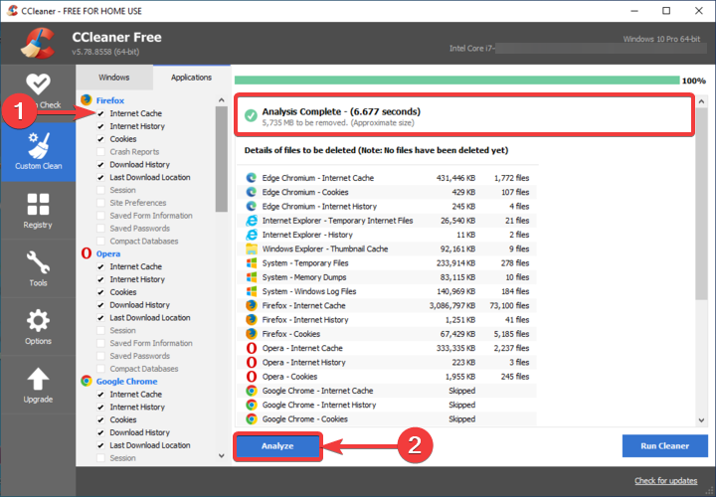Click applications list scroll up arrow

222,100
